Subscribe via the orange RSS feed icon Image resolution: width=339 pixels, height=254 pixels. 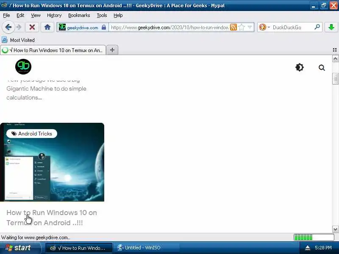pos(233,28)
